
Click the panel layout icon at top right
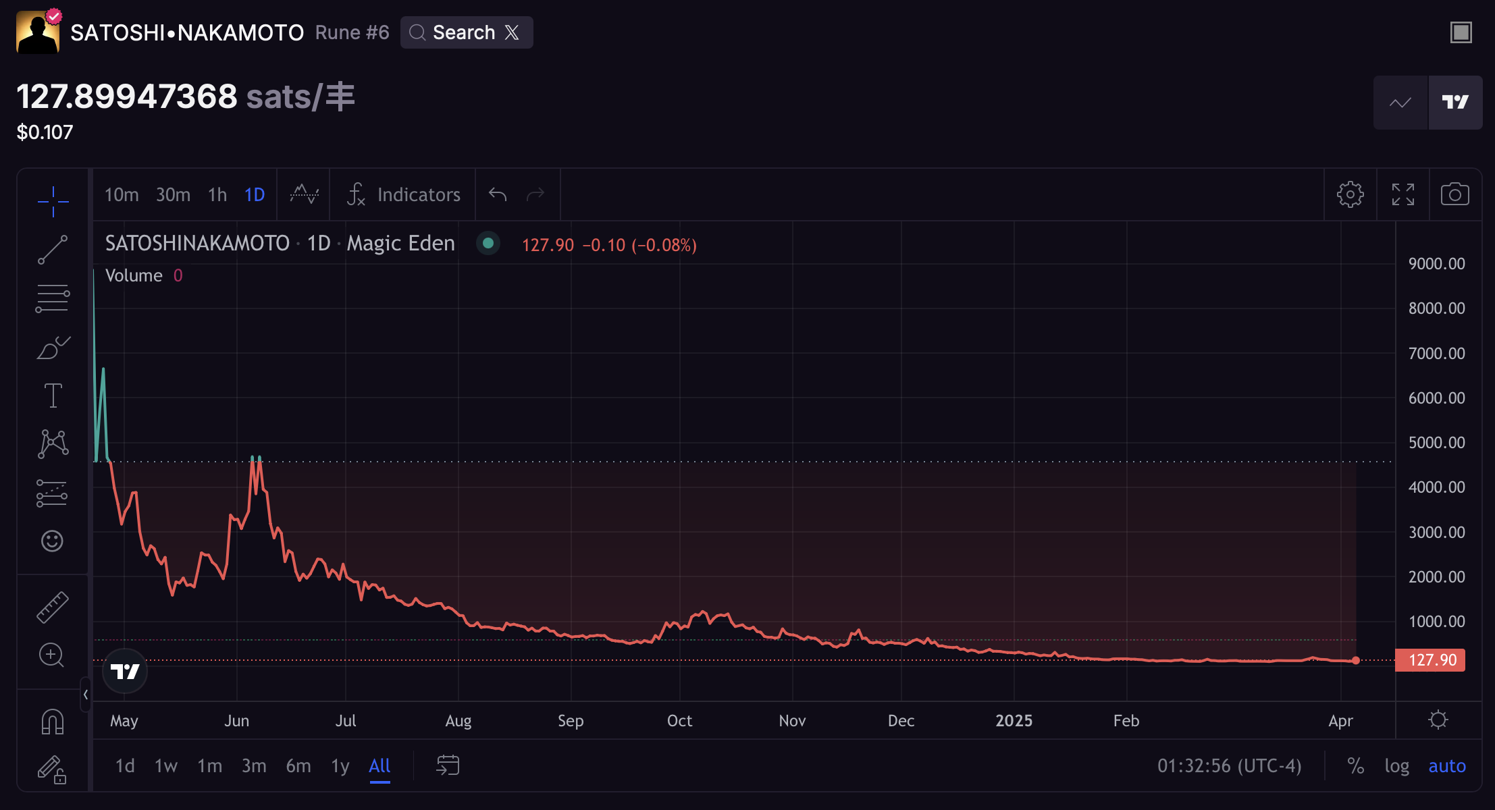[x=1461, y=32]
